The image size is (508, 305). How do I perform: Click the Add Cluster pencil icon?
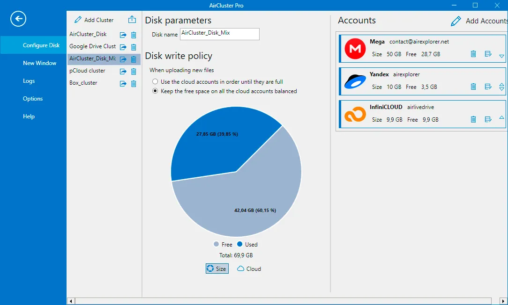(x=78, y=20)
